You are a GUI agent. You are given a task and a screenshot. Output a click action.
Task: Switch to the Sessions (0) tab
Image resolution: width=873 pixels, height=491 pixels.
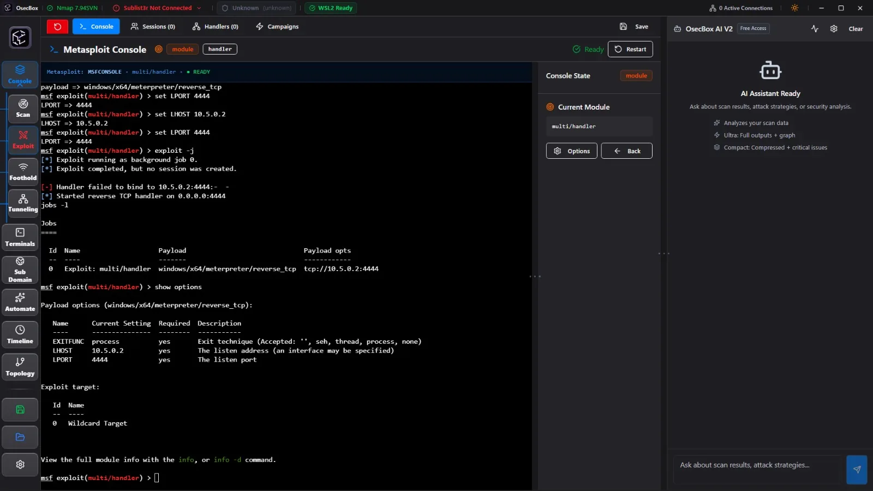[153, 26]
